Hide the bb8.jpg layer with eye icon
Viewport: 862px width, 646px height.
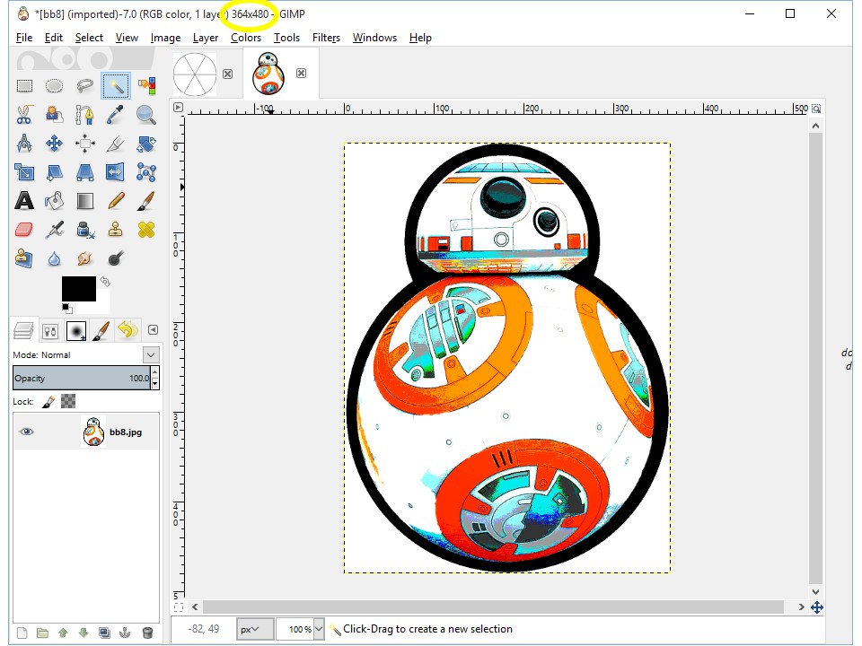tap(27, 432)
